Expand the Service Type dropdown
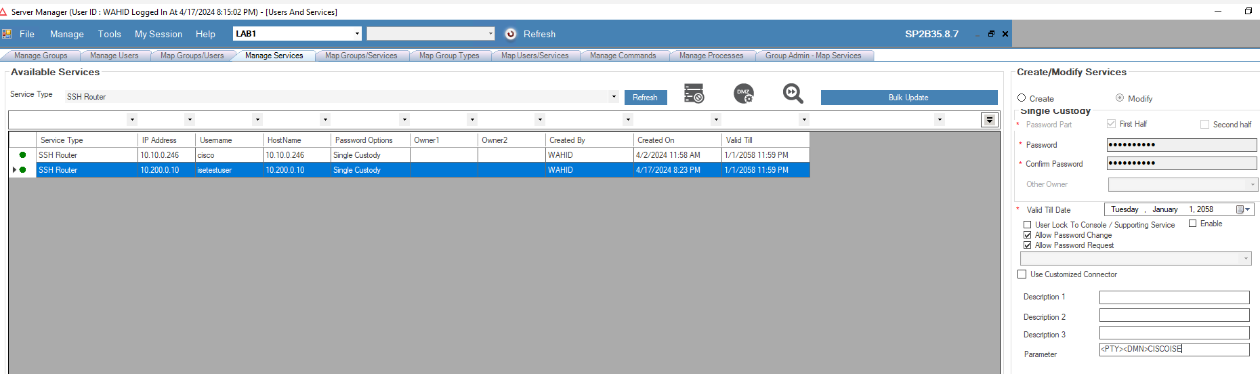The width and height of the screenshot is (1260, 374). (x=614, y=97)
